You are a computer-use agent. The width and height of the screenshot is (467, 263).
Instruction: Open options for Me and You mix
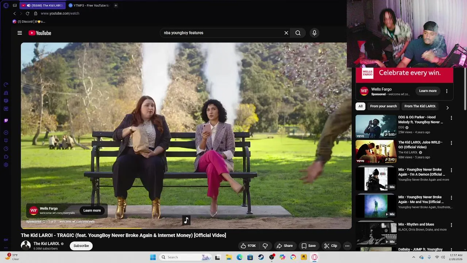click(451, 198)
